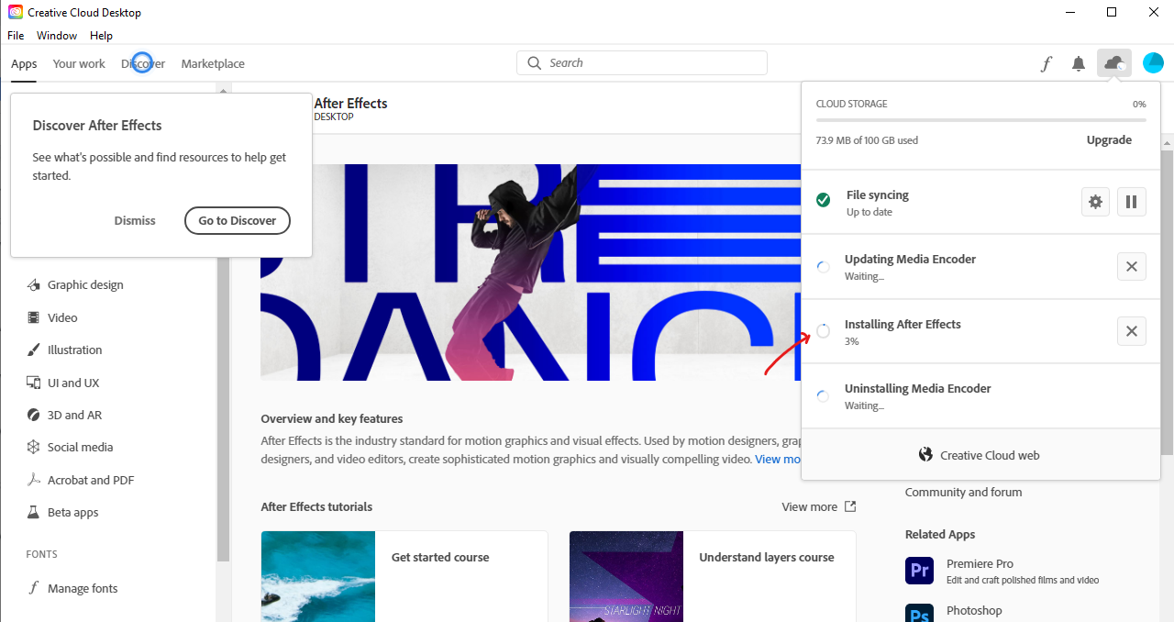Pause file syncing
Viewport: 1174px width, 622px height.
pyautogui.click(x=1132, y=202)
